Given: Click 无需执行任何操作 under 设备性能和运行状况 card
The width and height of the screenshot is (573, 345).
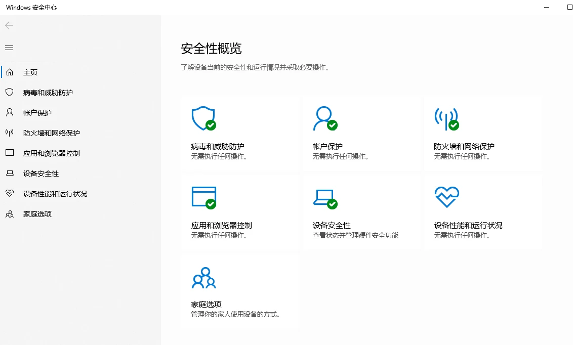Looking at the screenshot, I should [x=462, y=235].
